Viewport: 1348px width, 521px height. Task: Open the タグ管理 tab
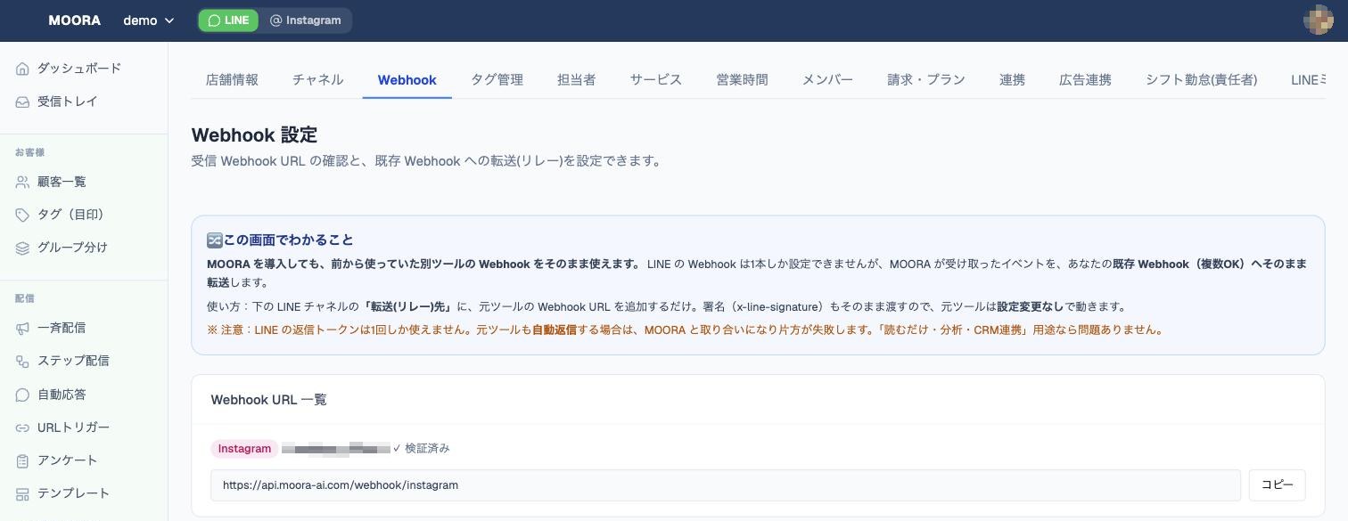tap(497, 79)
